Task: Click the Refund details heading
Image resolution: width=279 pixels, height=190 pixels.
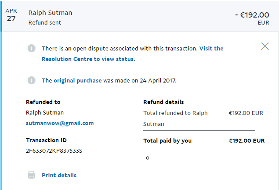Action: 163,102
